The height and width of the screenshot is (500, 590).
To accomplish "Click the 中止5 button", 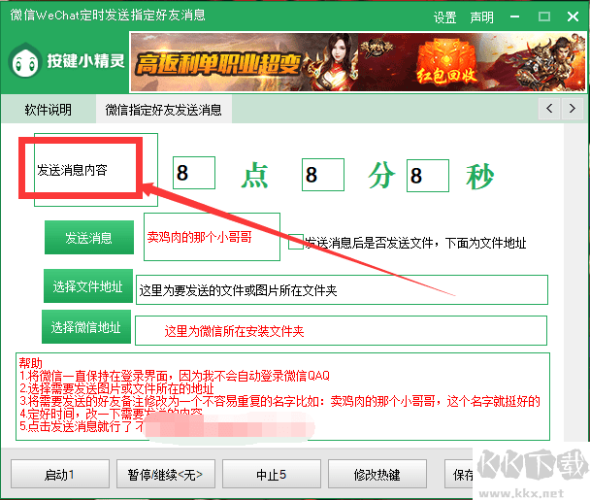I will tap(272, 474).
